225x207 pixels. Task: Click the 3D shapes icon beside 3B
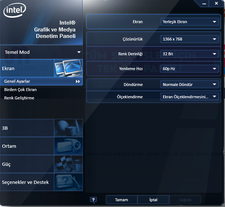[x=68, y=128]
